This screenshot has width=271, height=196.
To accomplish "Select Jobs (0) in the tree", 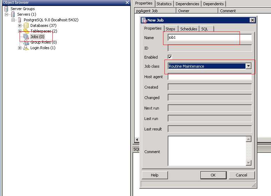I will coord(37,37).
